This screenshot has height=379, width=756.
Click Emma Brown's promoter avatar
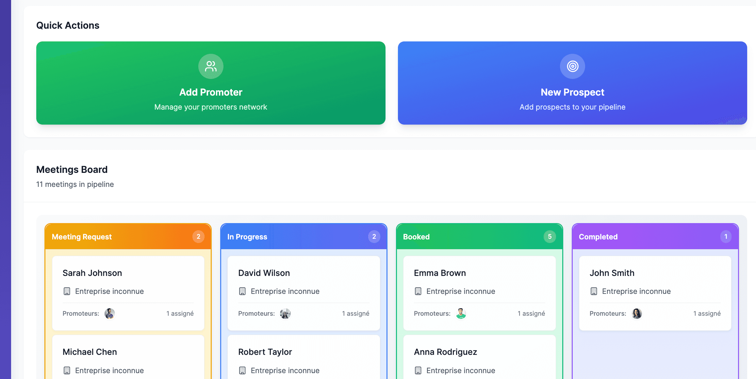point(461,313)
